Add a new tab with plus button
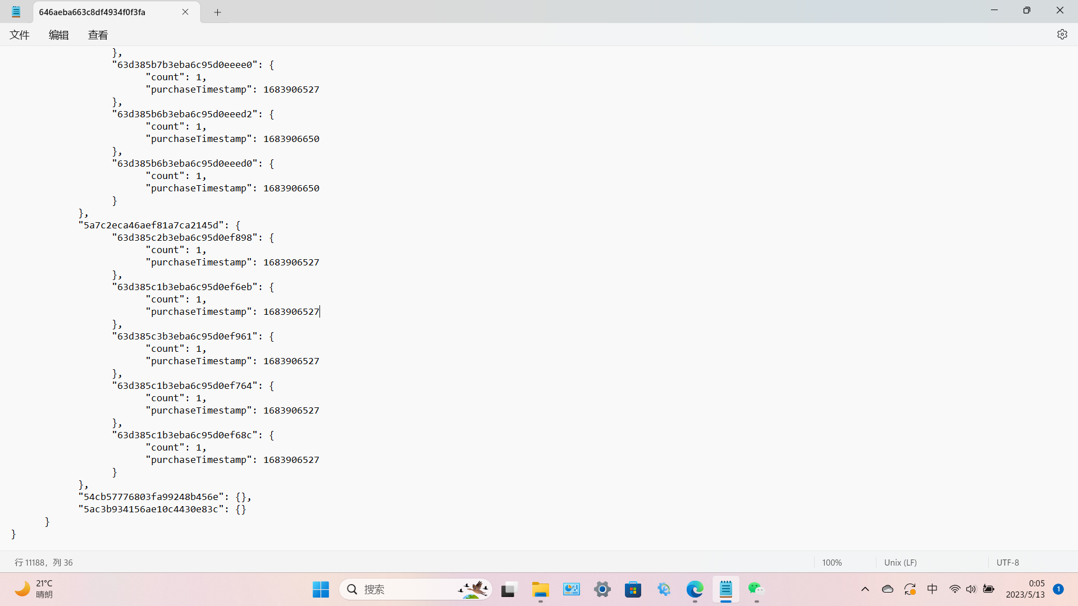Screen dimensions: 1078x606 coord(217,12)
